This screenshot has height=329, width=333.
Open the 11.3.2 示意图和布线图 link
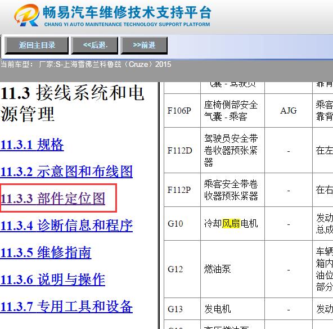click(66, 172)
